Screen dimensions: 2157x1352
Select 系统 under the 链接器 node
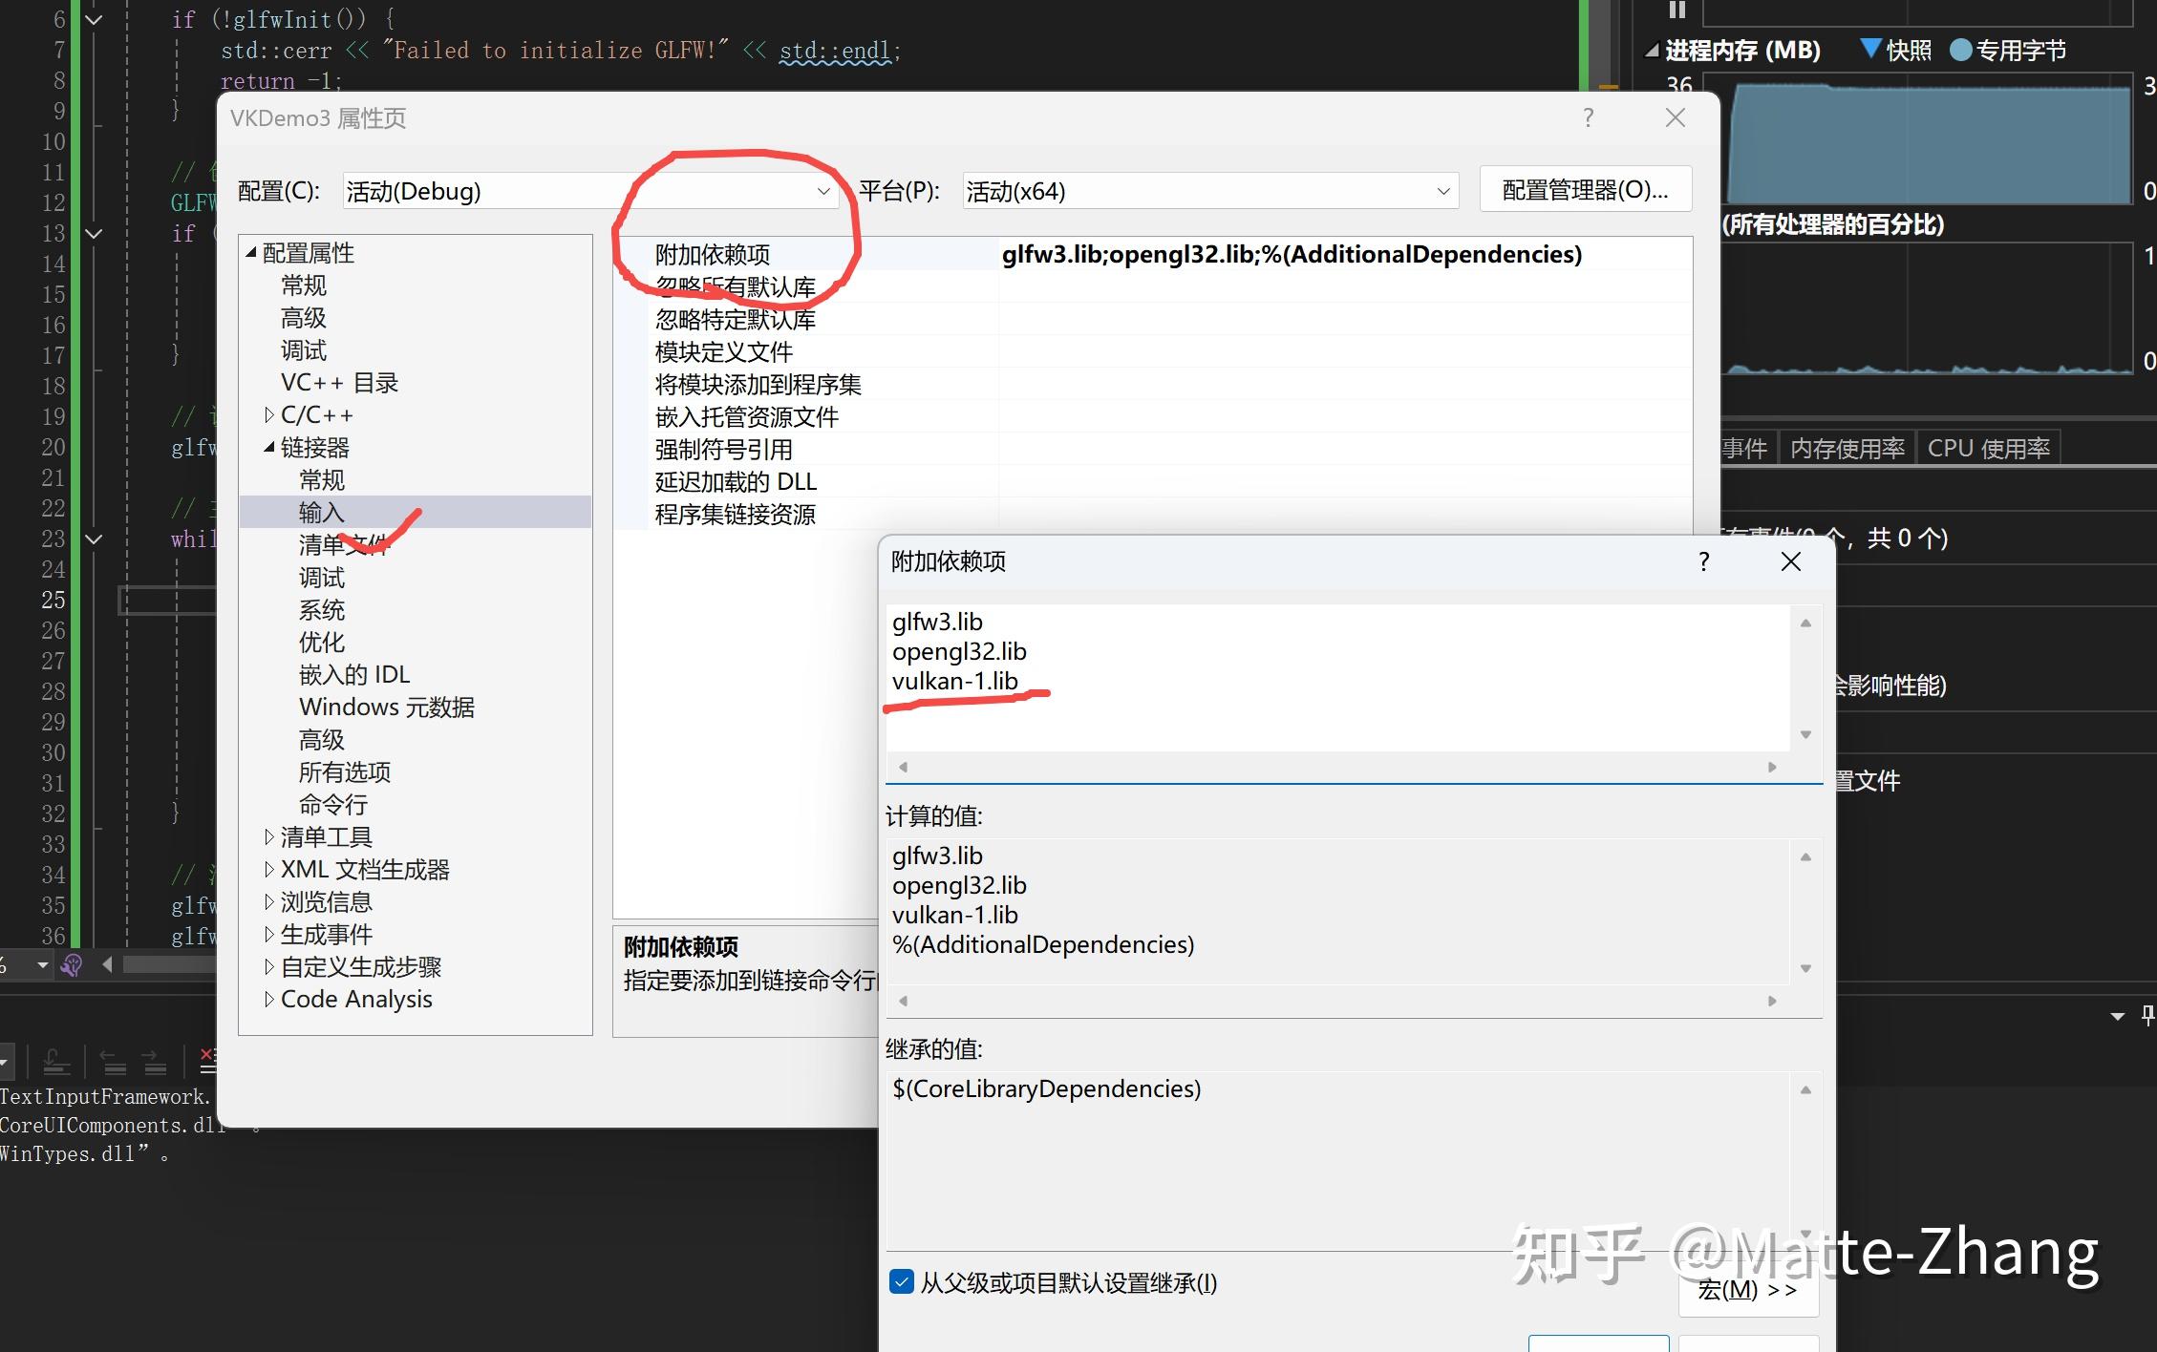pyautogui.click(x=322, y=610)
